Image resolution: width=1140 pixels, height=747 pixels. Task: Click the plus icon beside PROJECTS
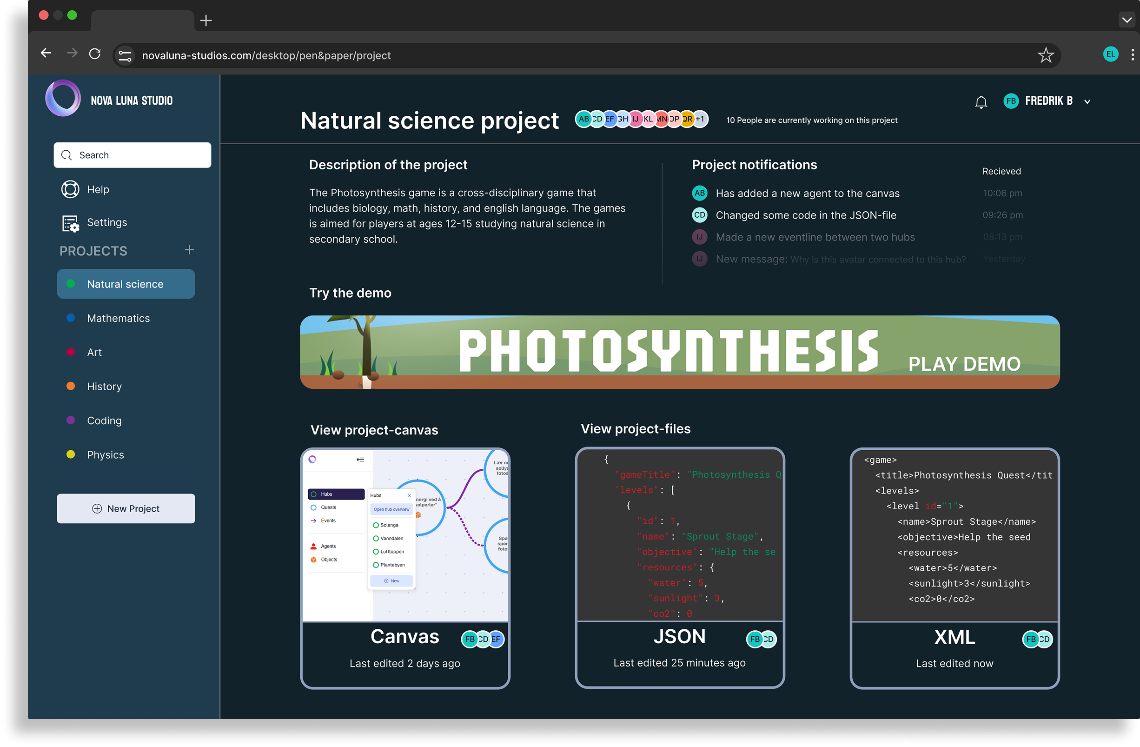click(x=189, y=250)
